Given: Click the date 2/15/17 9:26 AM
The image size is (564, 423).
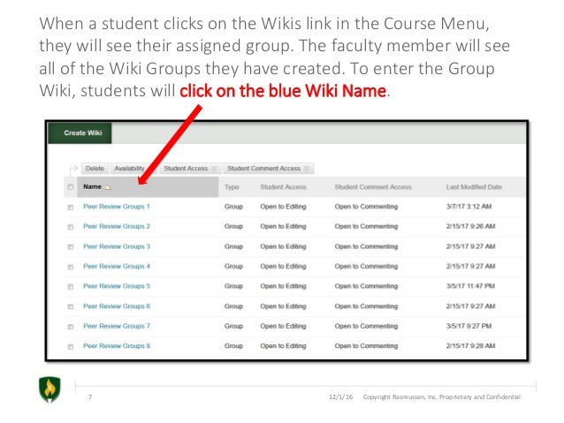Looking at the screenshot, I should point(470,226).
